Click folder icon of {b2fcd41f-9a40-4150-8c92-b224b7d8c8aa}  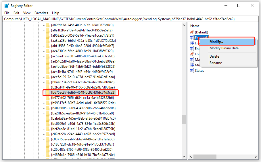pos(48,87)
